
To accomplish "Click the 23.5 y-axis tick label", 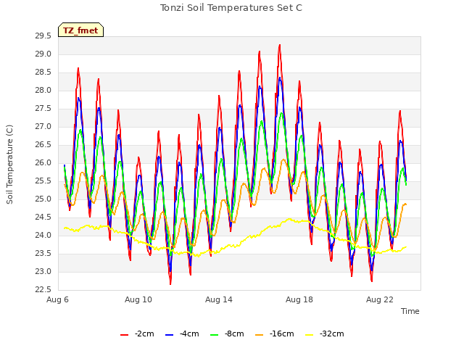I will coord(43,253).
